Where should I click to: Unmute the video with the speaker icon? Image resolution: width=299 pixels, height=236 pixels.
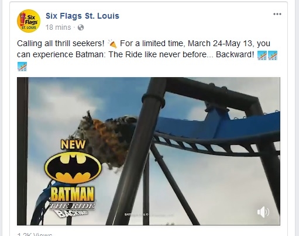click(263, 211)
